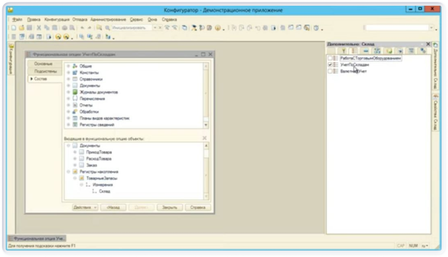Click the clock icon in the top toolbar
The height and width of the screenshot is (257, 448).
316,28
